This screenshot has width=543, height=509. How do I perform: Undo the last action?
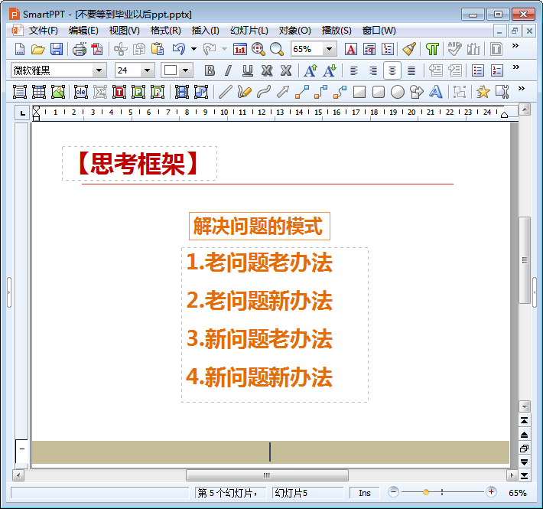(x=179, y=49)
